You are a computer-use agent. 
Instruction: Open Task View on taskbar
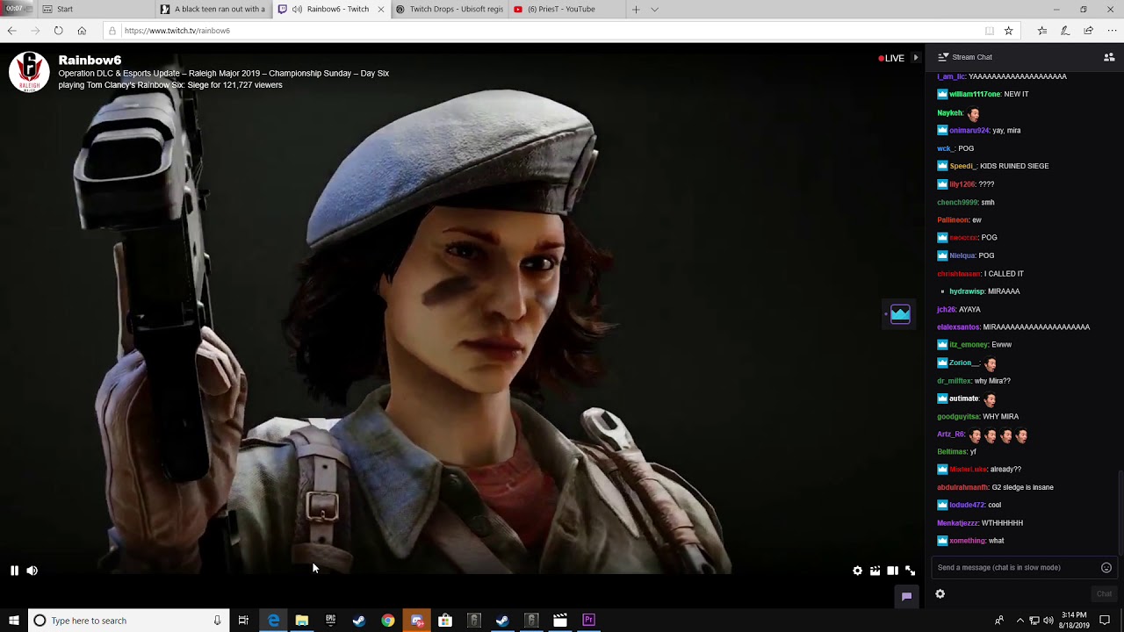coord(243,621)
